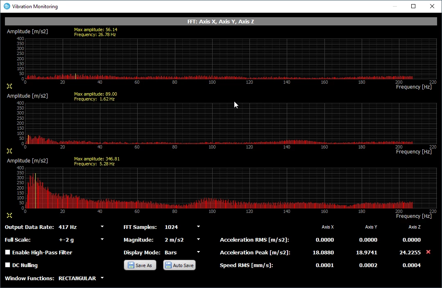Click the Save As button
This screenshot has height=288, width=442.
(140, 265)
